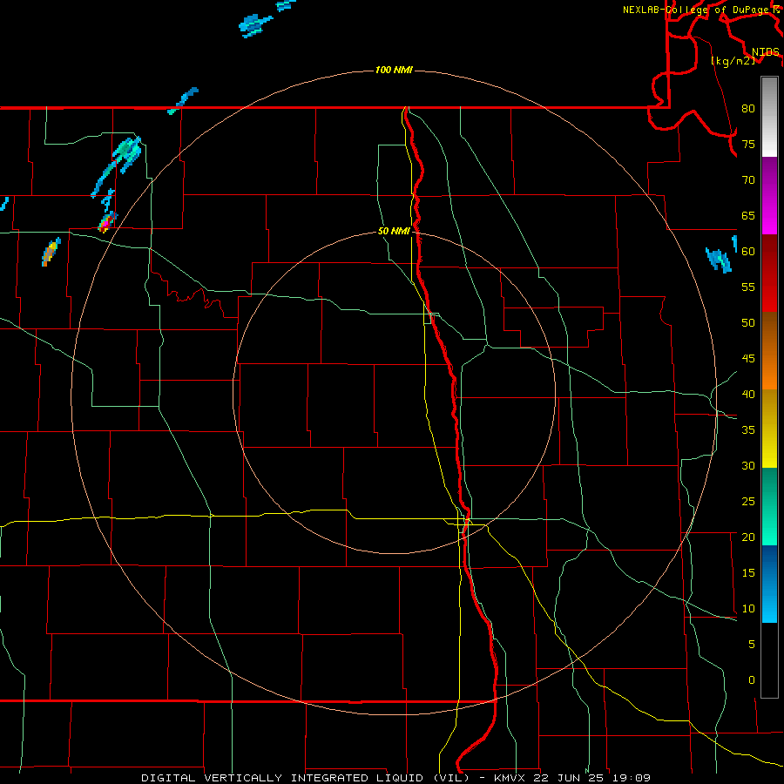Click the 30 value on the scale
This screenshot has width=784, height=784.
[x=748, y=465]
